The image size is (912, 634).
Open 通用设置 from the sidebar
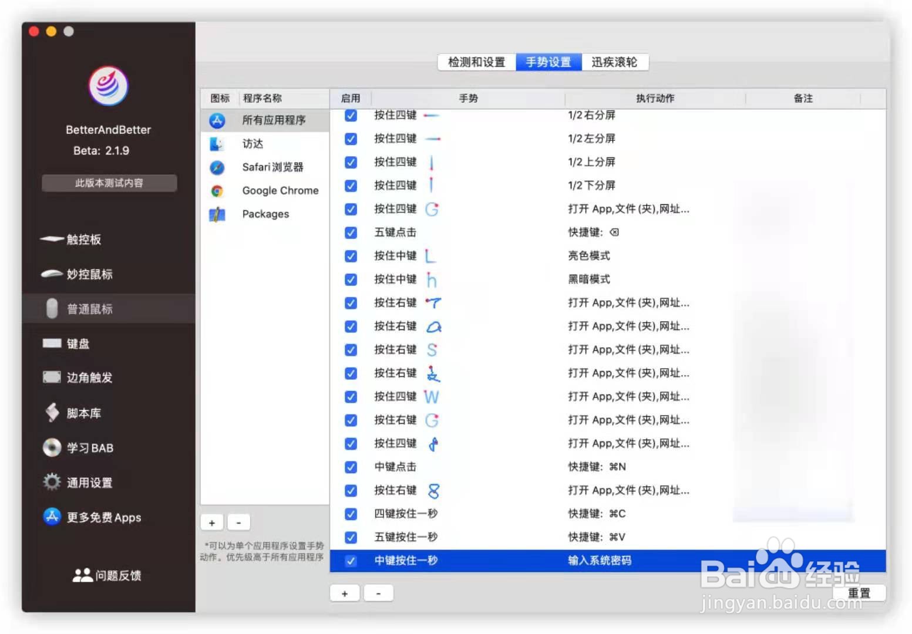[x=88, y=482]
